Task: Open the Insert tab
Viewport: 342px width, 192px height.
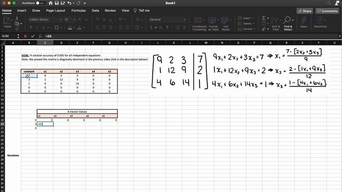Action: click(21, 11)
